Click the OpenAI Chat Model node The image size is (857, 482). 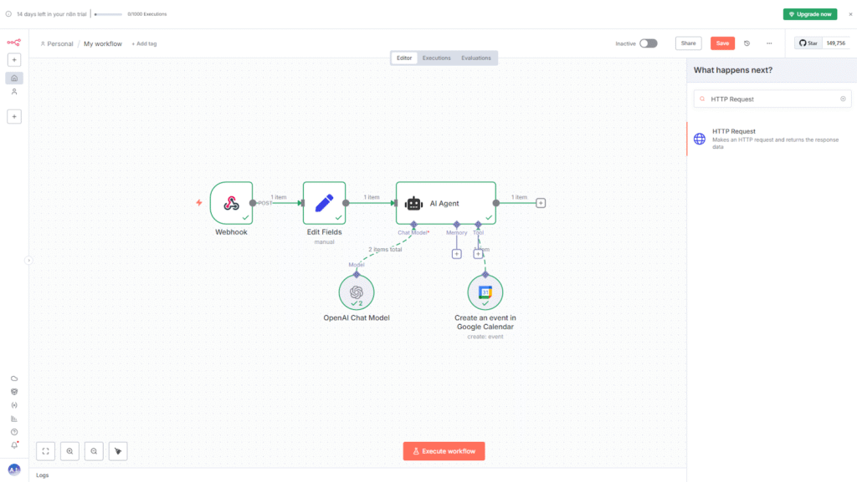(x=357, y=292)
